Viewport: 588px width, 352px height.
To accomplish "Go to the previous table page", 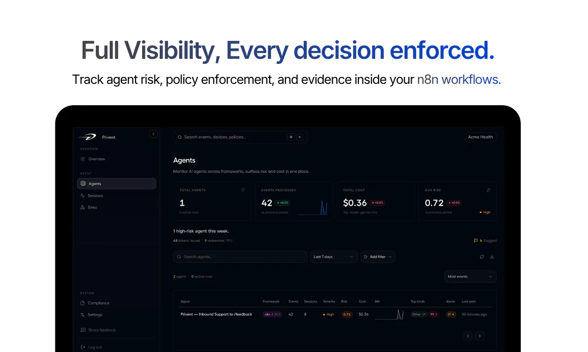I will (468, 336).
